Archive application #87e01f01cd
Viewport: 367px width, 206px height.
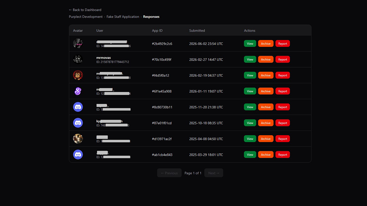coord(266,123)
